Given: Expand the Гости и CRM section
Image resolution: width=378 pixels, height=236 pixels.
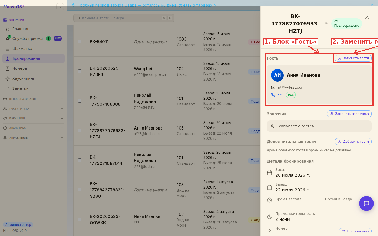Looking at the screenshot, I should point(33,109).
